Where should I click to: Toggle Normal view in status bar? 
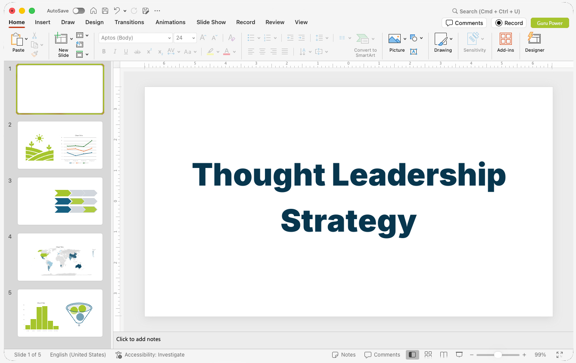[412, 354]
